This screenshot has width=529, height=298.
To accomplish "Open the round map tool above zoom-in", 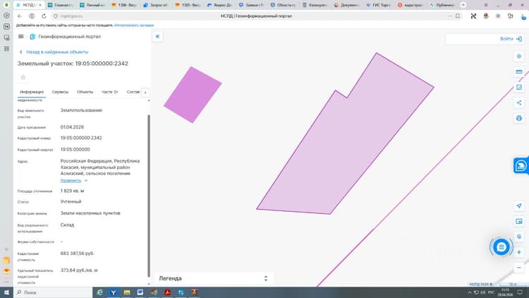I will 519,237.
